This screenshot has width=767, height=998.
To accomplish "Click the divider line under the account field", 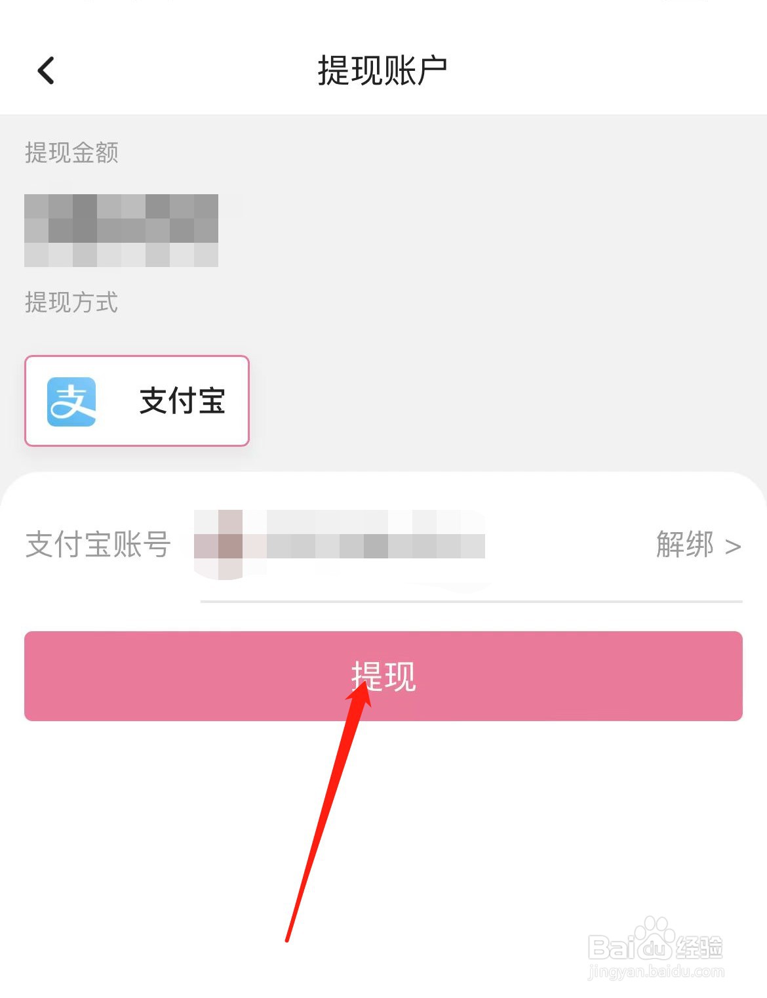I will [471, 601].
